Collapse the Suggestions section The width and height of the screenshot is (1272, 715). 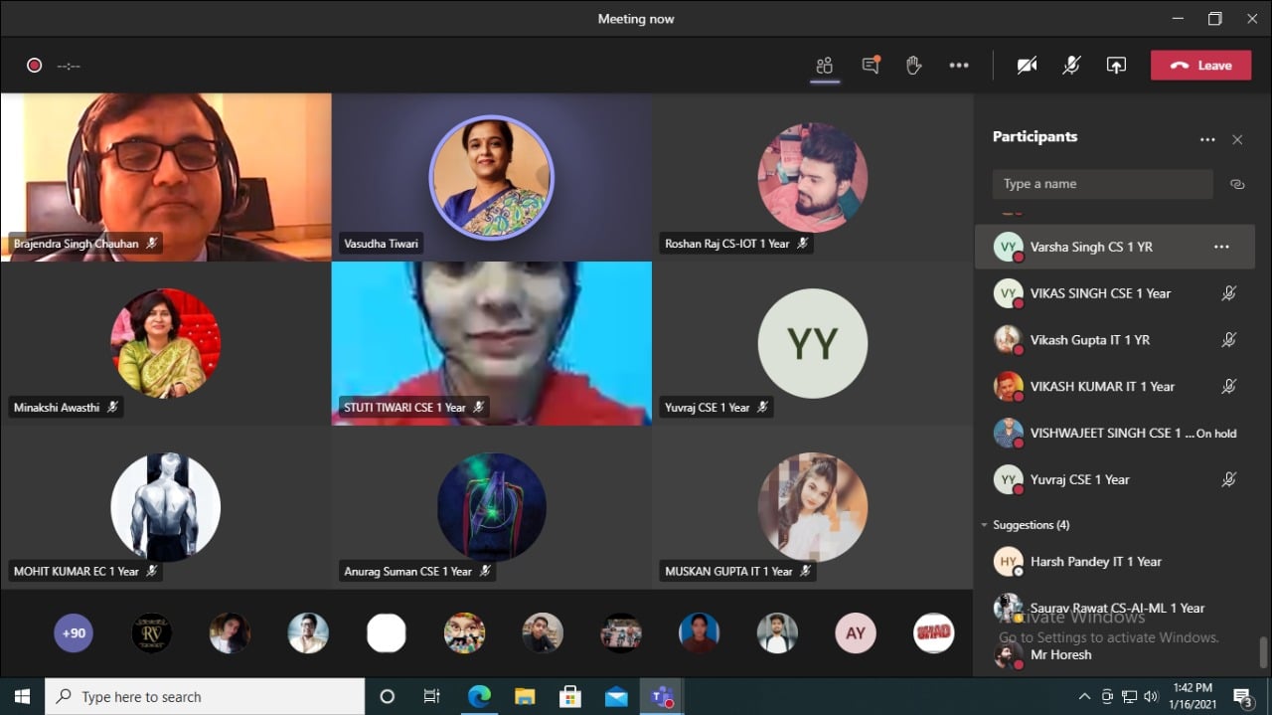985,525
